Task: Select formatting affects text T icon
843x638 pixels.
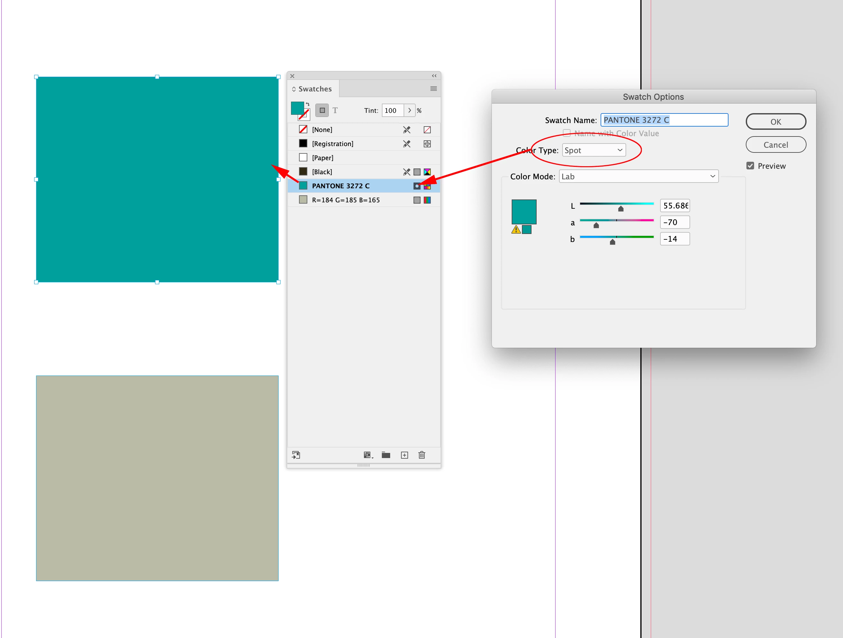Action: coord(335,111)
